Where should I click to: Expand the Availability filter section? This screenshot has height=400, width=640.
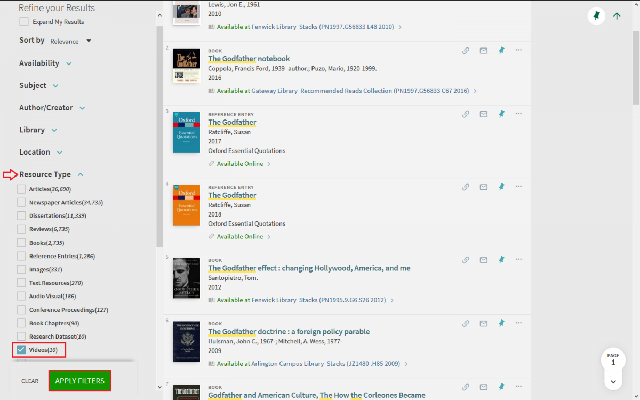(46, 63)
